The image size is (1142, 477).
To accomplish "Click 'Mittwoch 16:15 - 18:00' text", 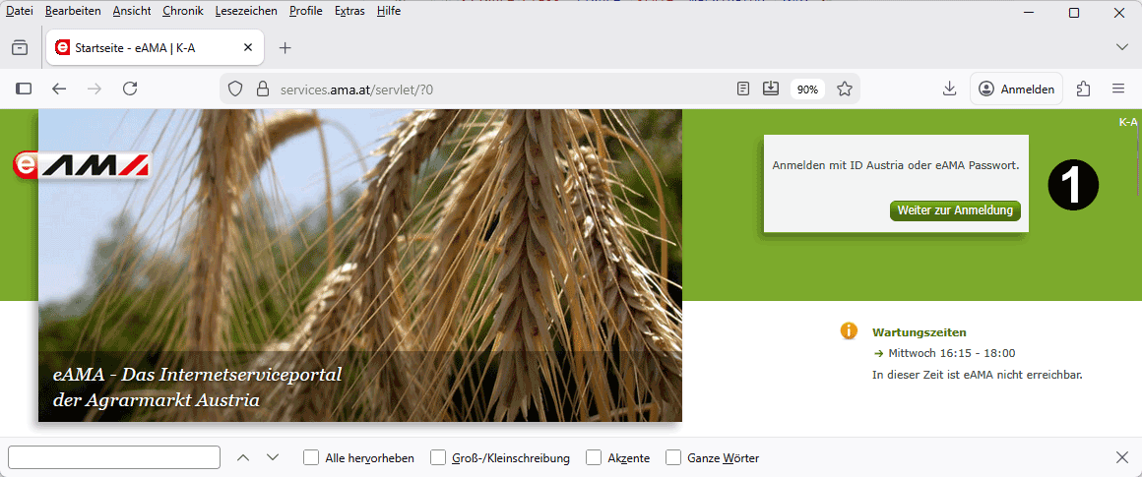I will coord(952,353).
